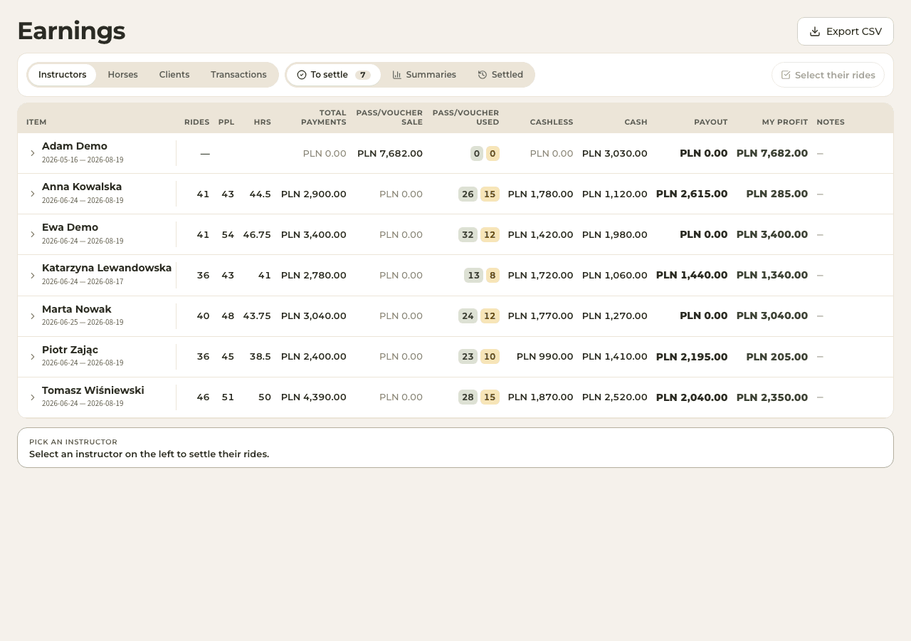Expand the Adam Demo row
Image resolution: width=911 pixels, height=641 pixels.
coord(32,153)
